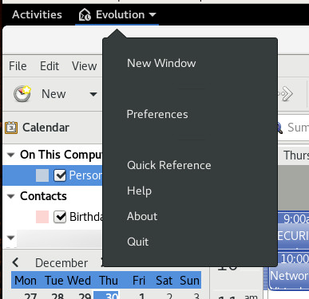Click the search magnifier icon
Screen dimensions: 309x299
(279, 128)
